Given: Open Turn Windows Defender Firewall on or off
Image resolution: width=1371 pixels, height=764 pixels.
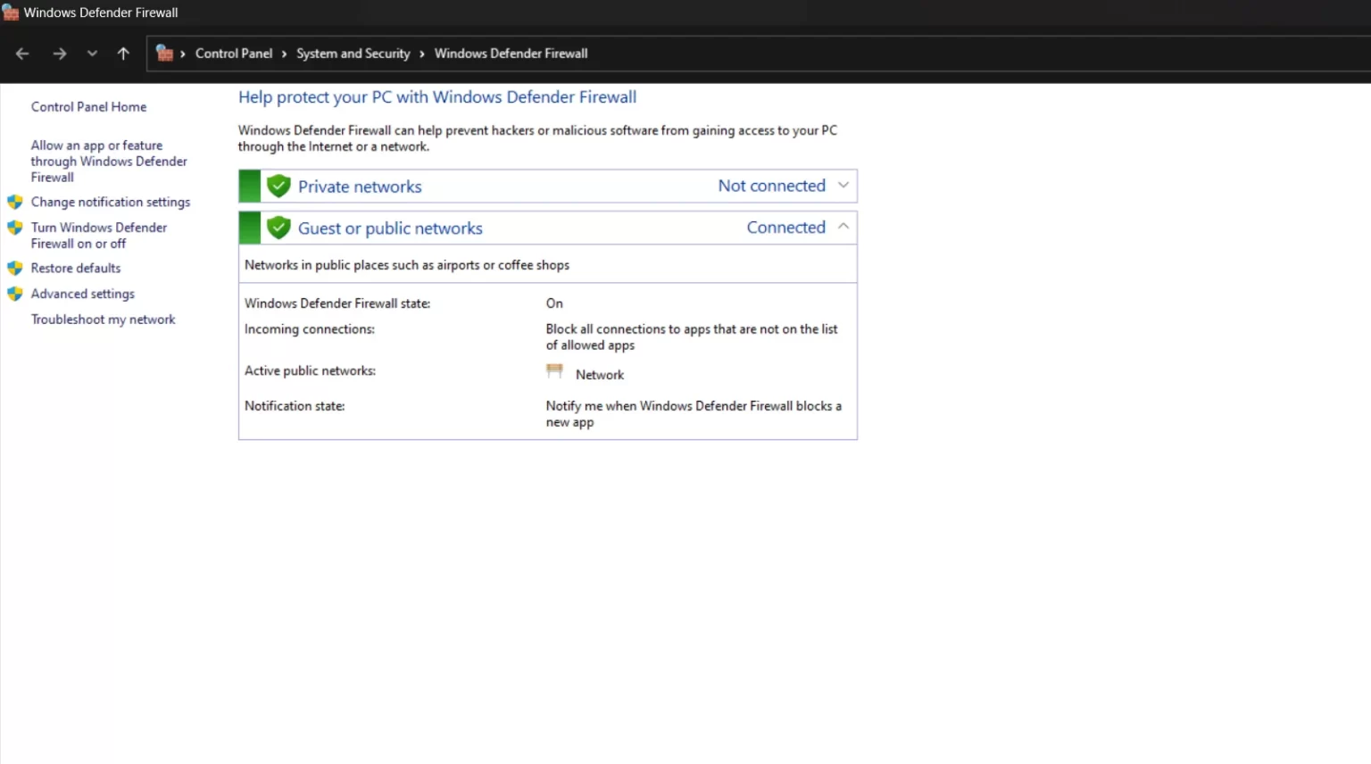Looking at the screenshot, I should [99, 236].
